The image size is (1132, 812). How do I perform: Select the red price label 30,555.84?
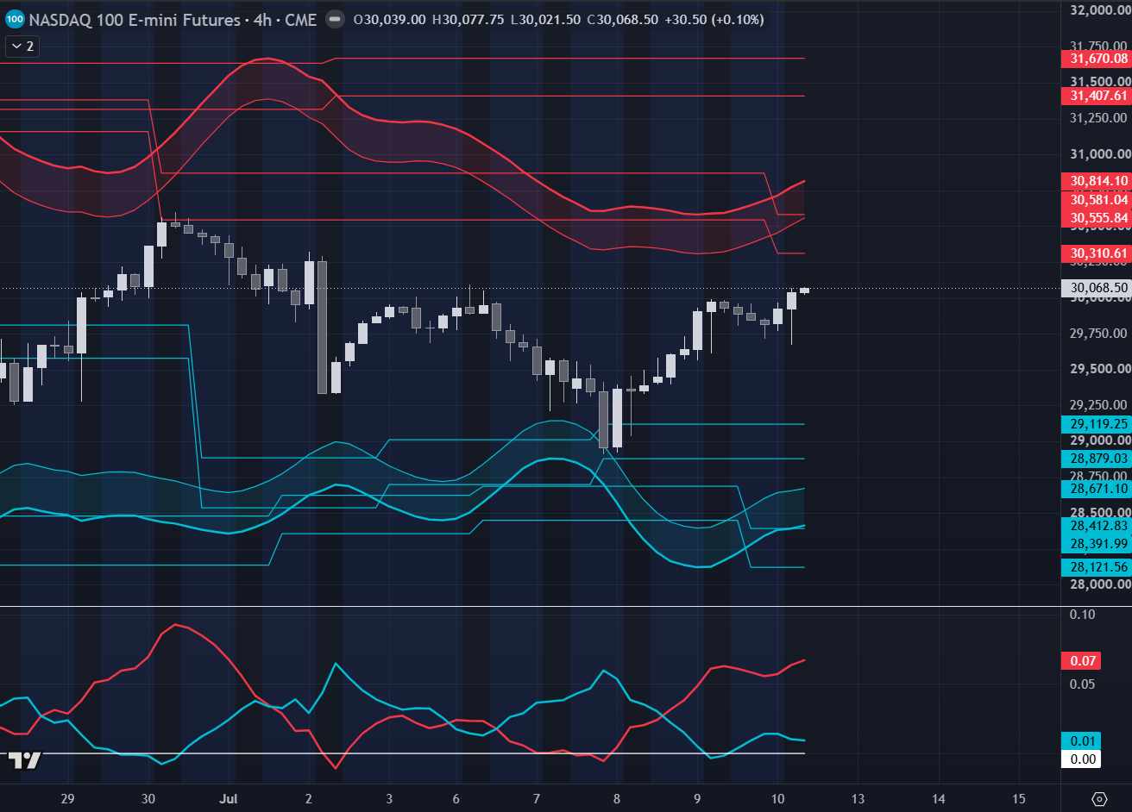1098,218
